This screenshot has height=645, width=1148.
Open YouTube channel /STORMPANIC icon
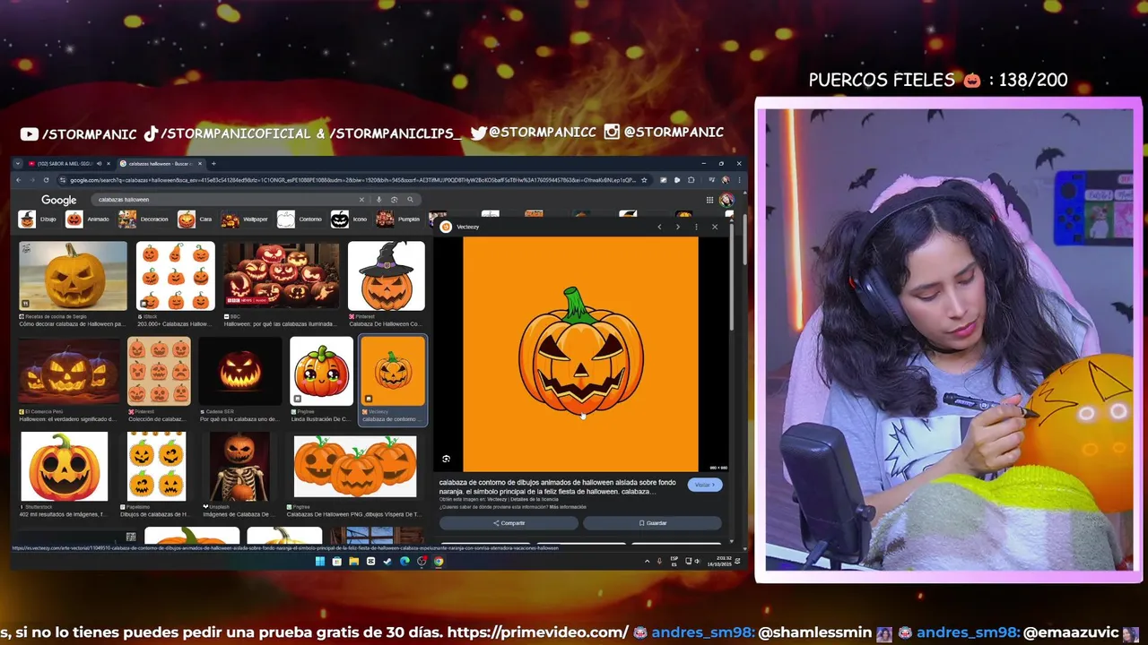pyautogui.click(x=30, y=133)
